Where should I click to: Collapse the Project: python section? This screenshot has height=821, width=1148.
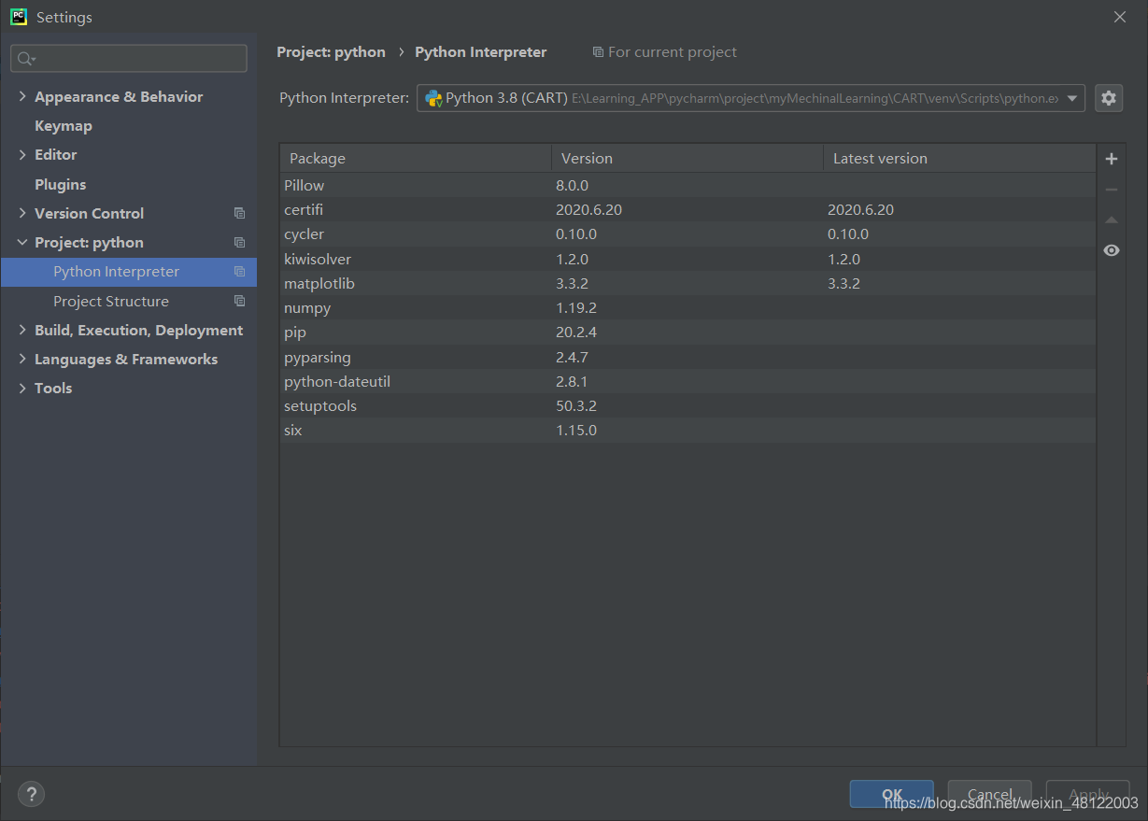click(22, 242)
